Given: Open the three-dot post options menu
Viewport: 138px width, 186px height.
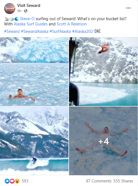Looking at the screenshot, I should pyautogui.click(x=128, y=8).
